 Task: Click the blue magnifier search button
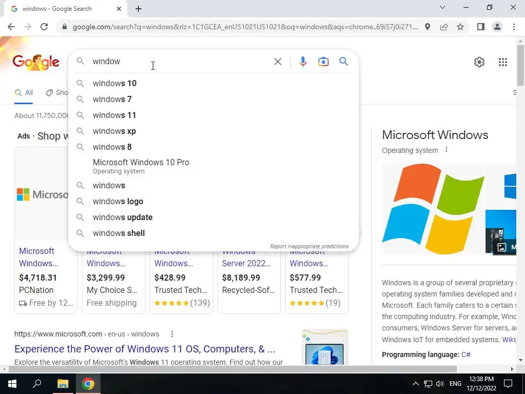pos(344,62)
